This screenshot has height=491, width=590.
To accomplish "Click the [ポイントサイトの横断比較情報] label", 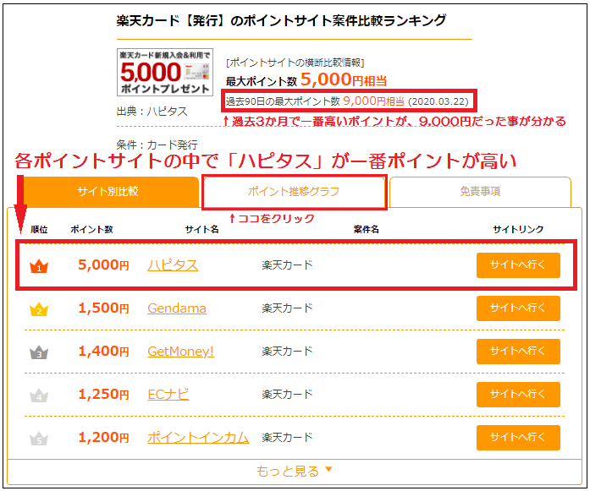I will click(x=295, y=63).
